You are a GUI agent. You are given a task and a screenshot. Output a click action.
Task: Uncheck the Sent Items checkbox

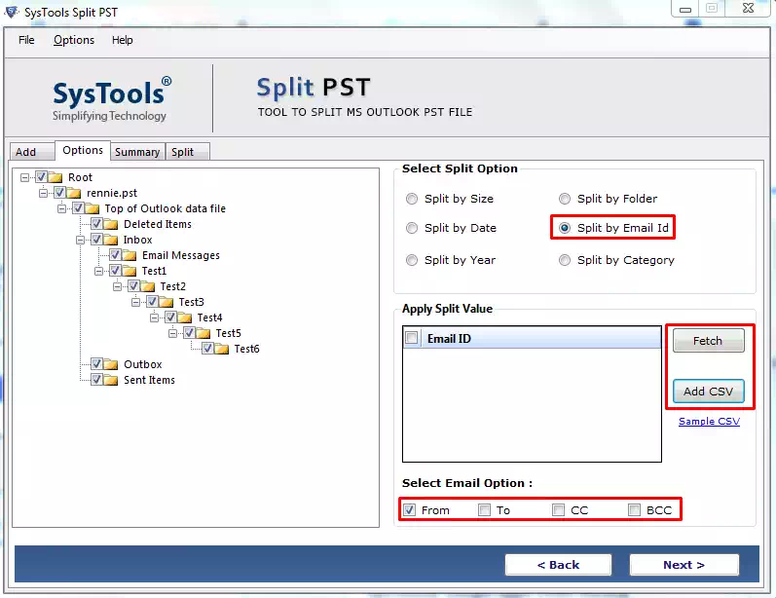pos(96,379)
